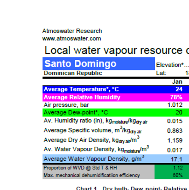Click the 'Elevation*' label
This screenshot has height=190, width=189.
[x=170, y=65]
